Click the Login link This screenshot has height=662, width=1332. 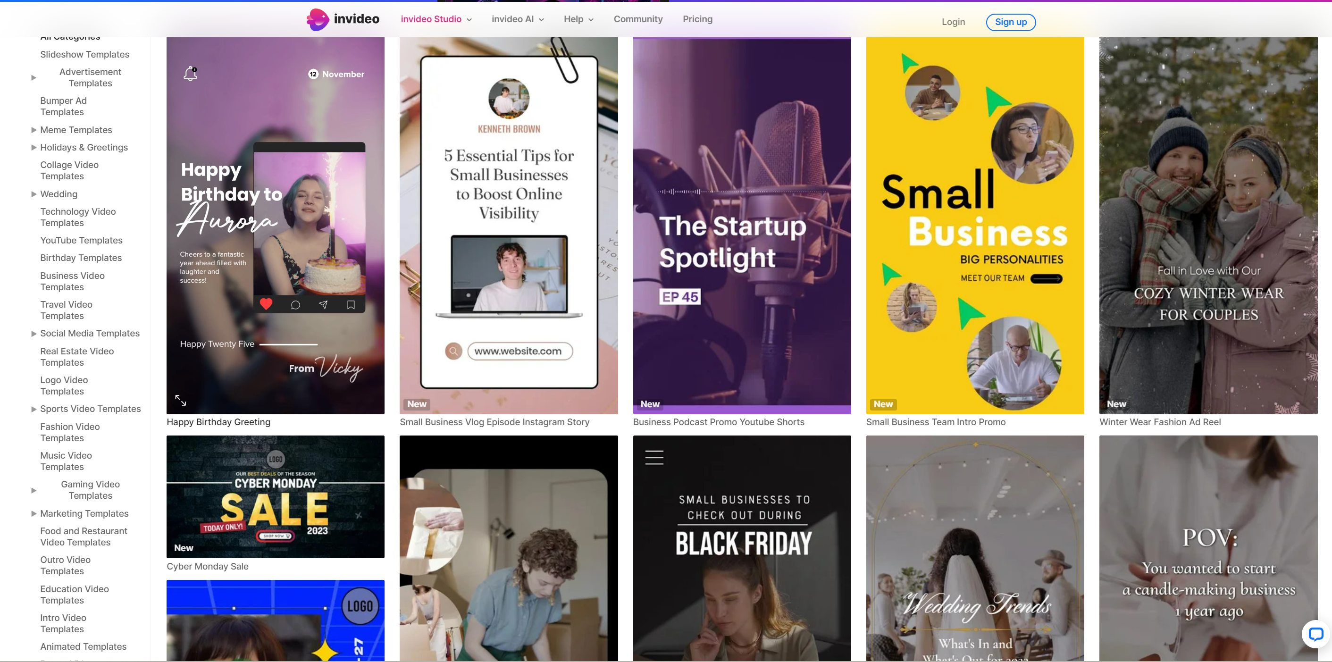point(953,22)
